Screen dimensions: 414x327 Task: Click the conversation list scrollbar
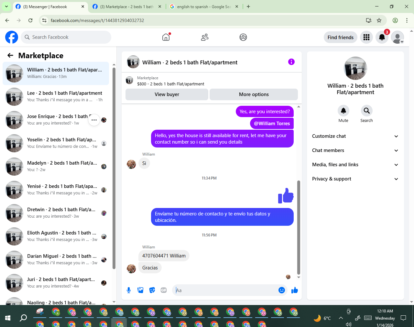[x=114, y=168]
